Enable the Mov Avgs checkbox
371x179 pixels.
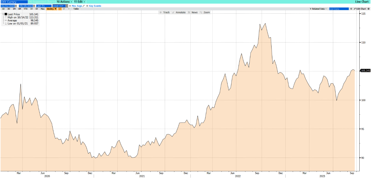pyautogui.click(x=70, y=6)
